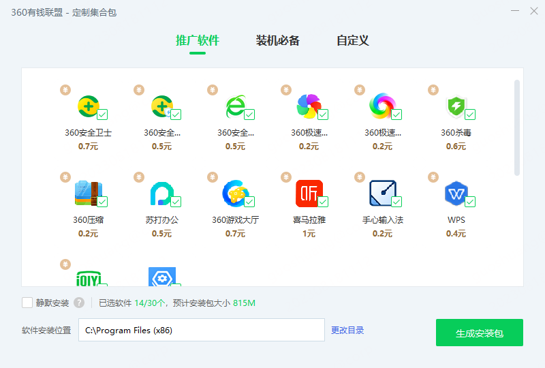Screen dimensions: 545x368
Task: Deselect the 苏打办公 checkbox
Action: 176,202
